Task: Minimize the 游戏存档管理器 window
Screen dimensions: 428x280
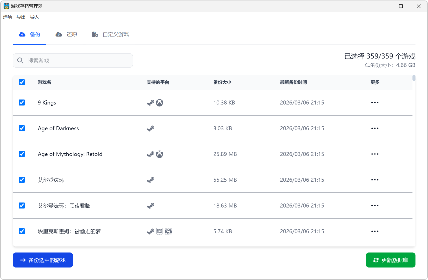Action: coord(383,6)
